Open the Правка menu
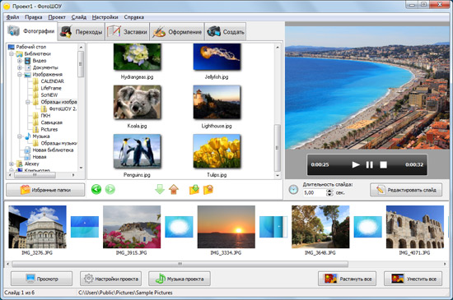The image size is (453, 300). [x=34, y=17]
